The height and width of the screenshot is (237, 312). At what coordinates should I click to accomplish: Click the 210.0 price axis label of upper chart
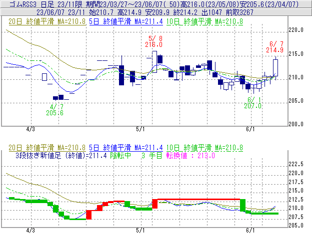click(x=296, y=77)
